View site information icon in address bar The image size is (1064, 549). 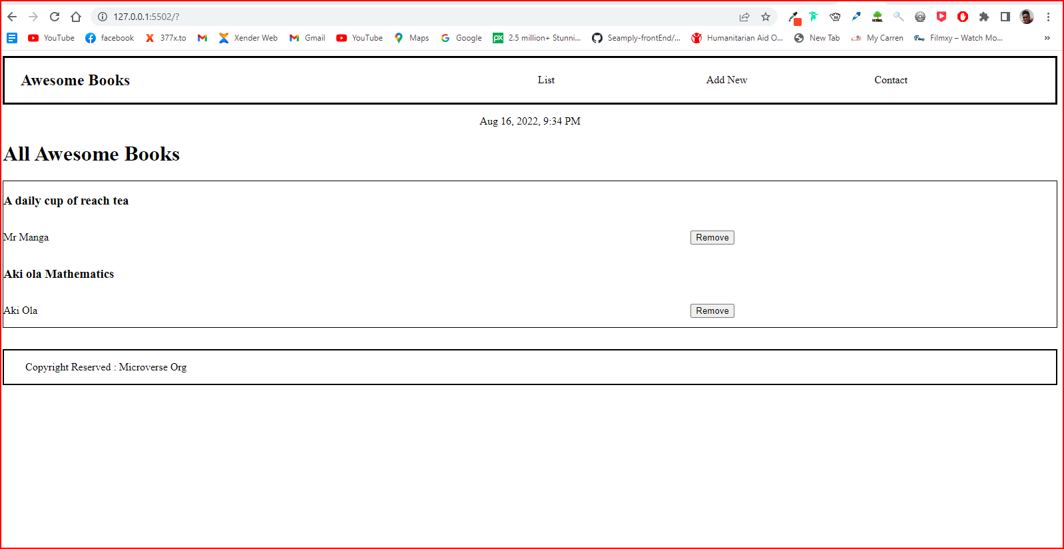click(103, 17)
